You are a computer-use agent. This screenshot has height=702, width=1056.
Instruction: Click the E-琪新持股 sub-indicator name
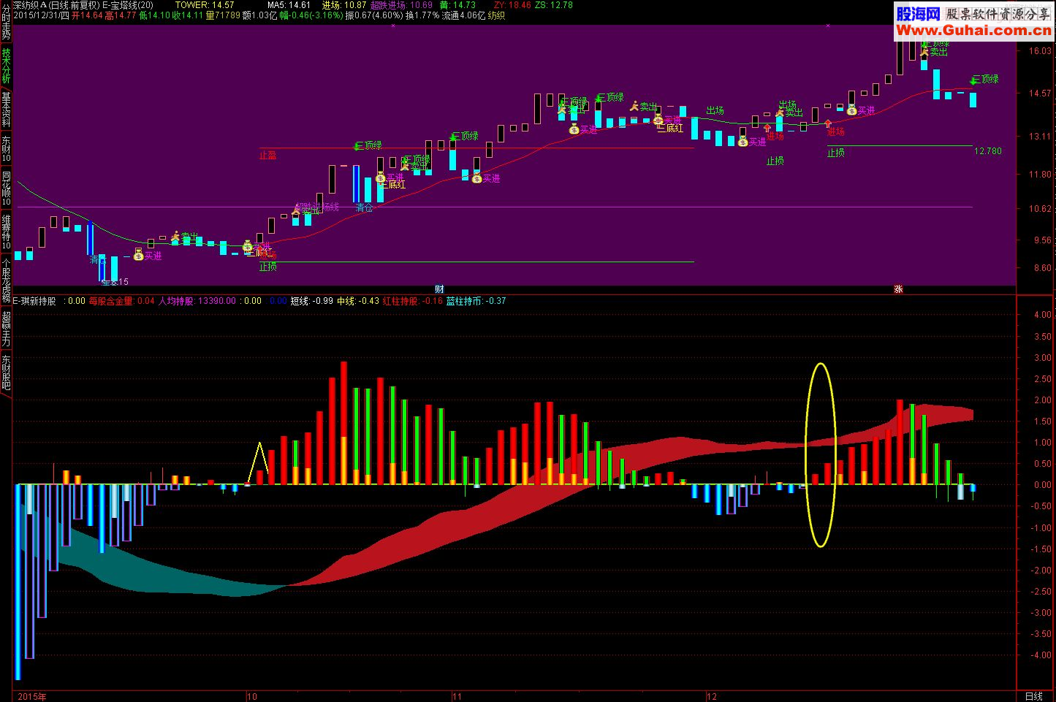click(x=34, y=300)
